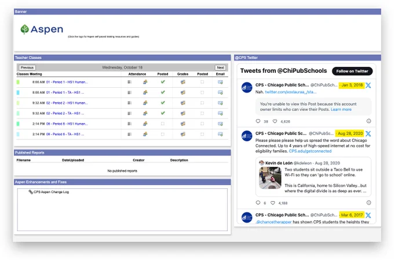
Task: Open attendance list for 8:00 AM Period 1 HS1 Human
Action: tap(129, 82)
